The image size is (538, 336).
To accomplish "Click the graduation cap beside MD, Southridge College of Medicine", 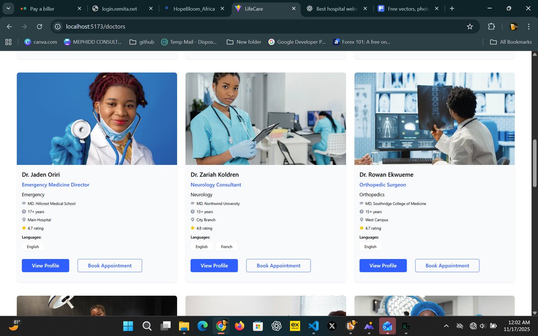I will coord(361,203).
